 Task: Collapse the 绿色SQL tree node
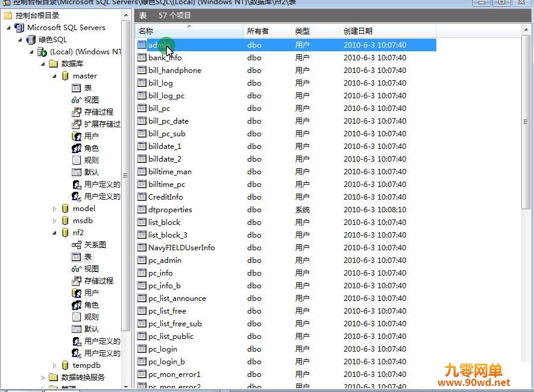click(20, 40)
